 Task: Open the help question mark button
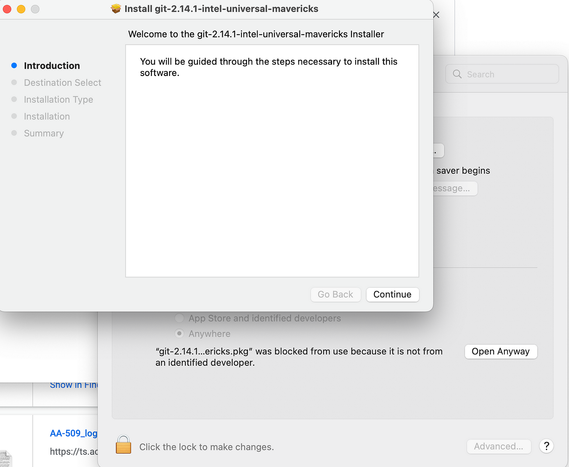pyautogui.click(x=547, y=446)
